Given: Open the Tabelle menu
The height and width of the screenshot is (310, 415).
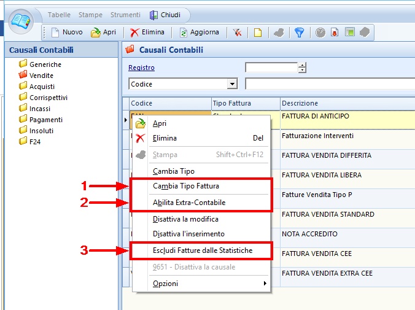Looking at the screenshot, I should point(59,15).
